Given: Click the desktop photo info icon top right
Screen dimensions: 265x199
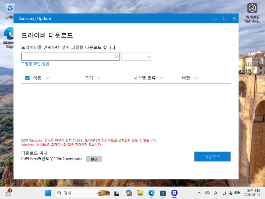Looking at the screenshot, I should pyautogui.click(x=252, y=13).
